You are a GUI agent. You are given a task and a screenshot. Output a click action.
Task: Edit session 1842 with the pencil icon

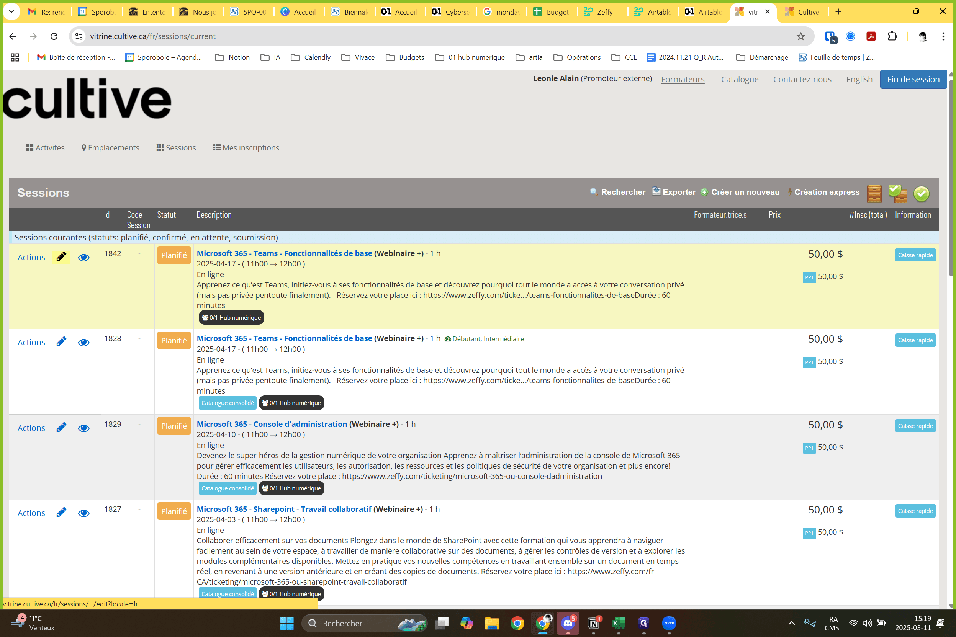pos(61,257)
